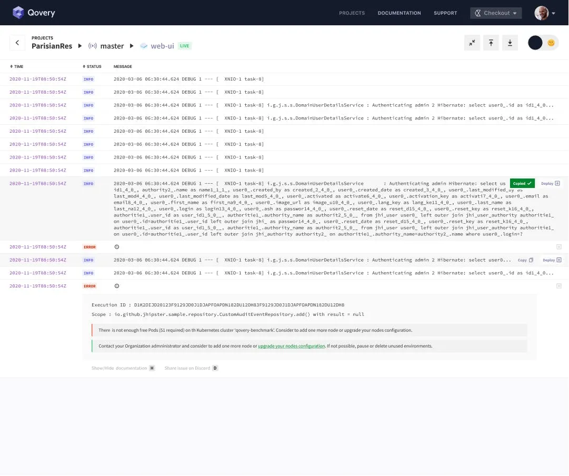Open the Checkout dropdown
This screenshot has height=476, width=569.
point(496,13)
